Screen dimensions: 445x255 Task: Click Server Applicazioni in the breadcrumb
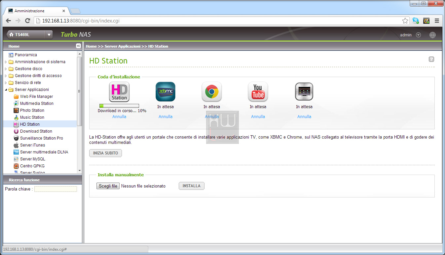(122, 46)
